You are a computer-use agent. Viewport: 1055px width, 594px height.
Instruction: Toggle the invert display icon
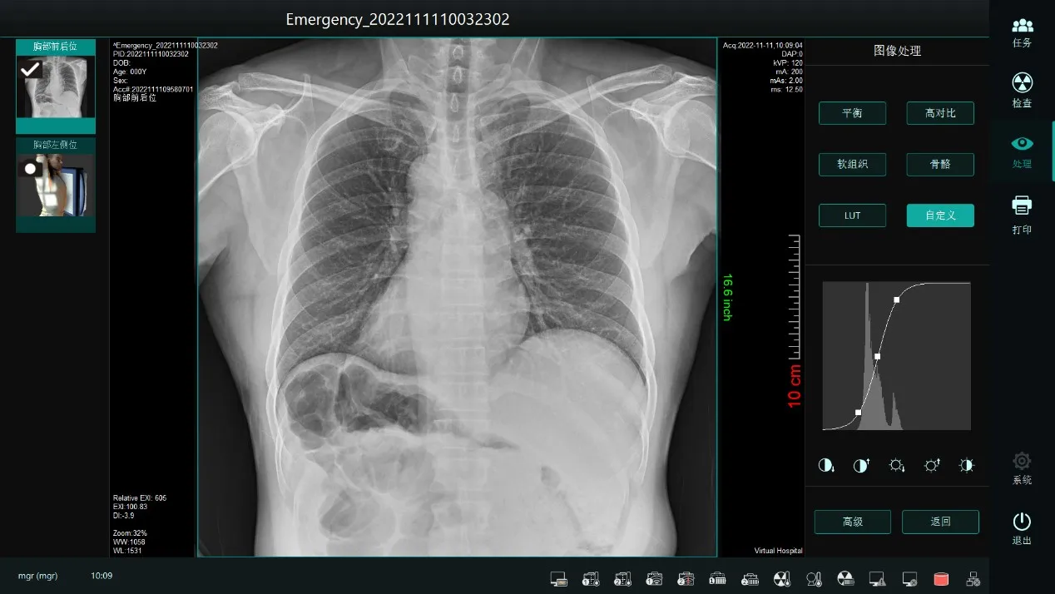[x=966, y=465]
